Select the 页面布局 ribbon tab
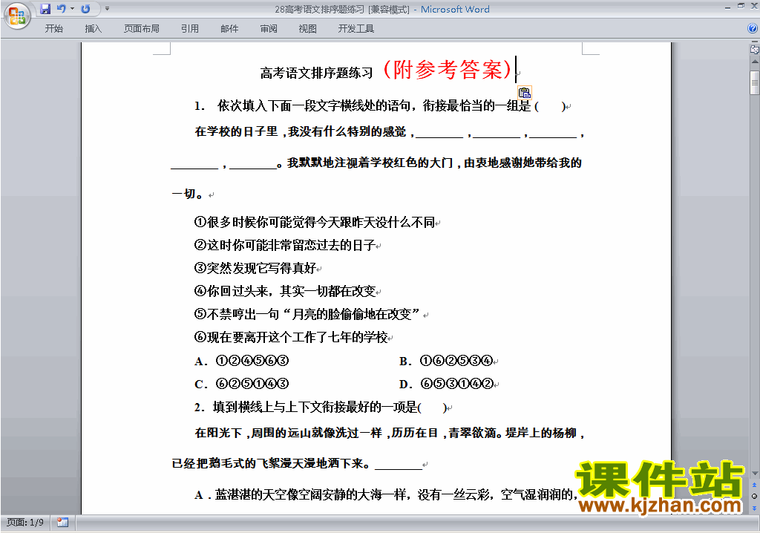The image size is (760, 533). click(141, 29)
